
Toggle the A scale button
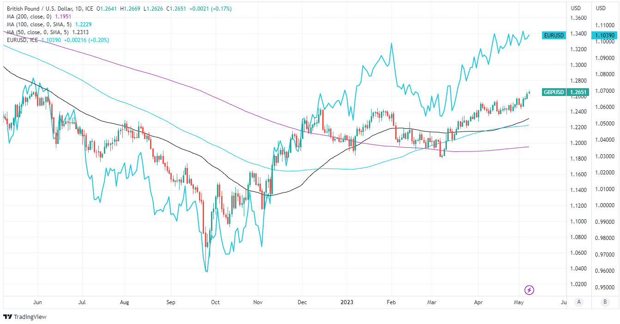[x=578, y=302]
